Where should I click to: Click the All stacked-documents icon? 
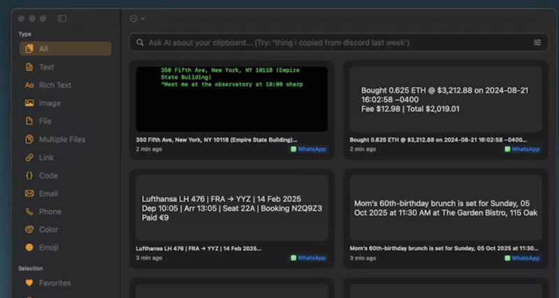tap(29, 49)
